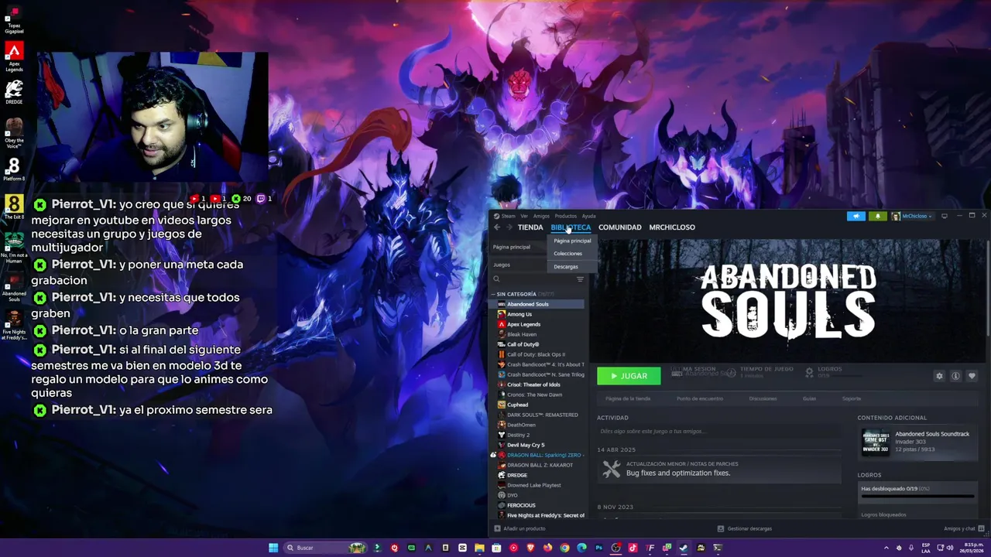Open the MrChicloso account dropdown
Image resolution: width=991 pixels, height=557 pixels.
click(x=913, y=216)
